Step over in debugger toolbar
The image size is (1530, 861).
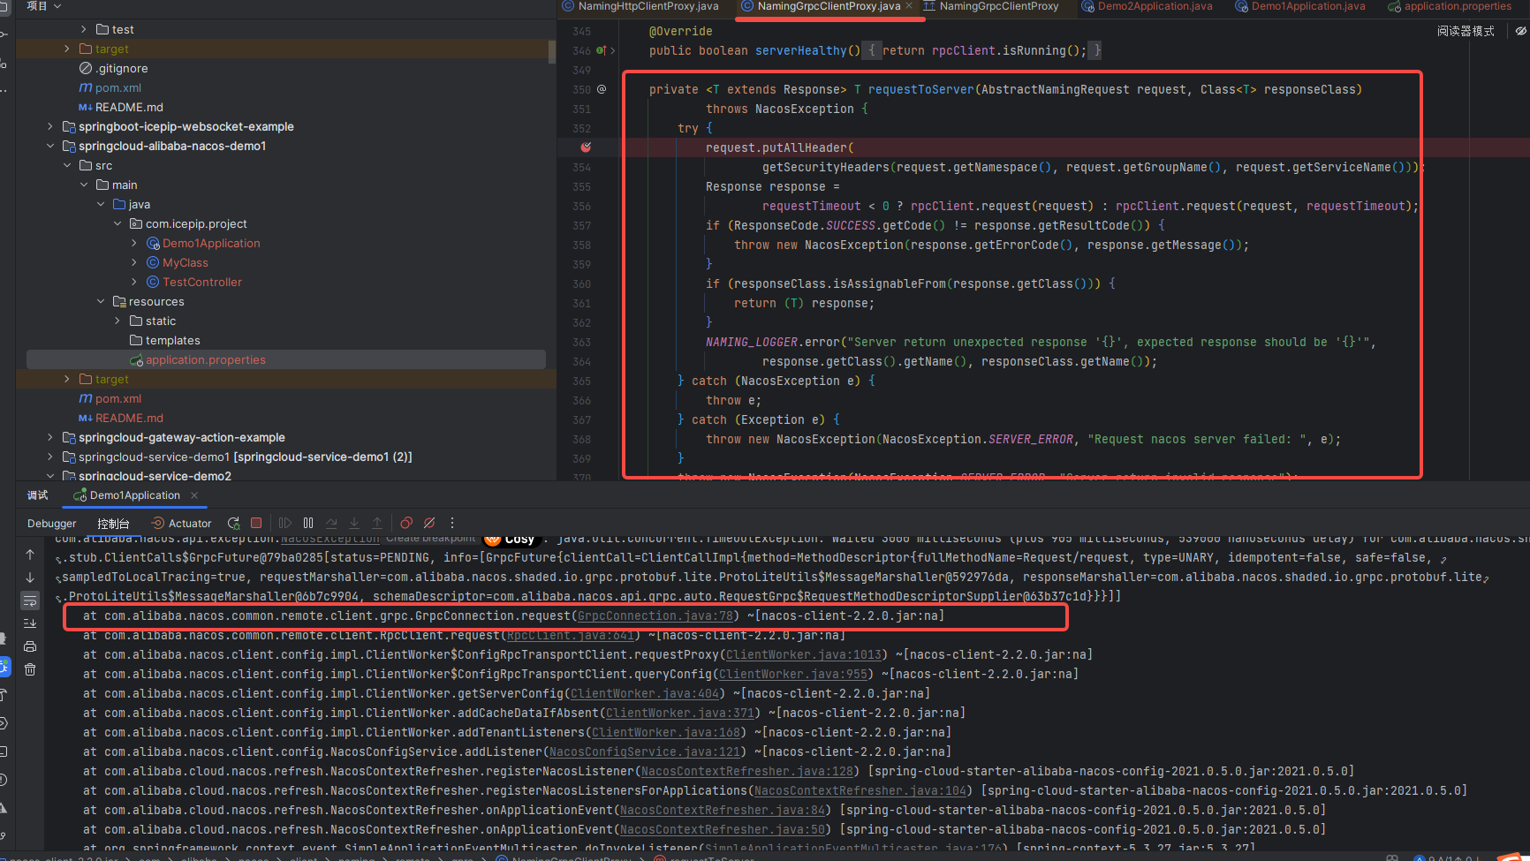(x=331, y=523)
